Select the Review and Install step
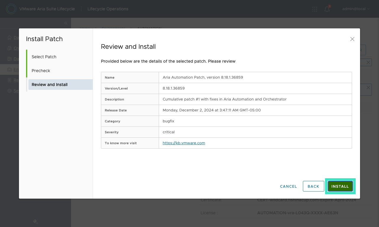The width and height of the screenshot is (379, 227). 60,85
